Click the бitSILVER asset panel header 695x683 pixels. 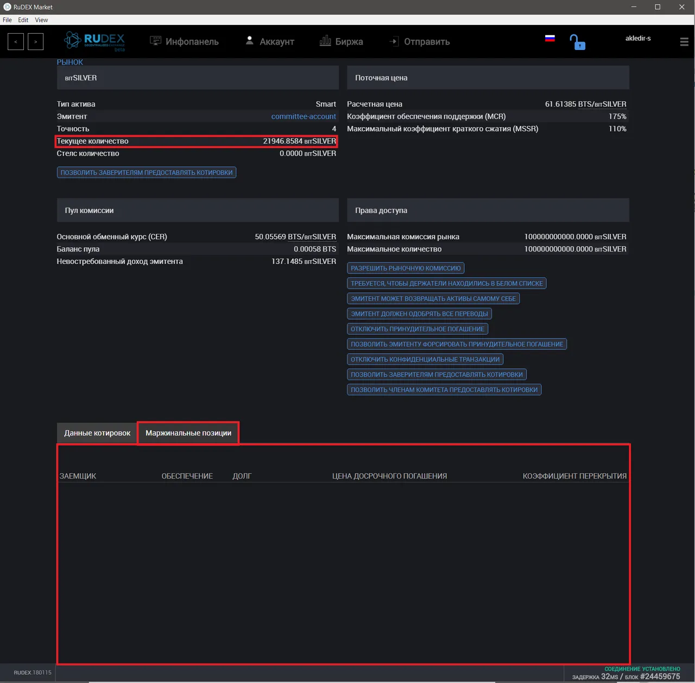pos(198,78)
